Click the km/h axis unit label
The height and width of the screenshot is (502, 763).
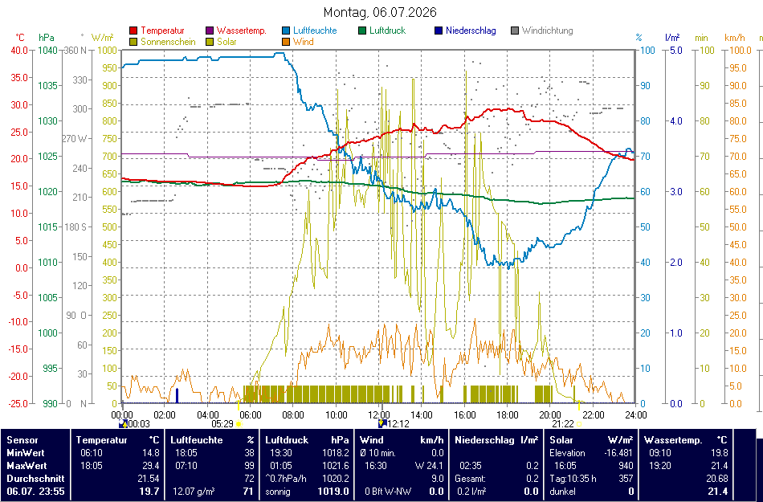(x=734, y=38)
